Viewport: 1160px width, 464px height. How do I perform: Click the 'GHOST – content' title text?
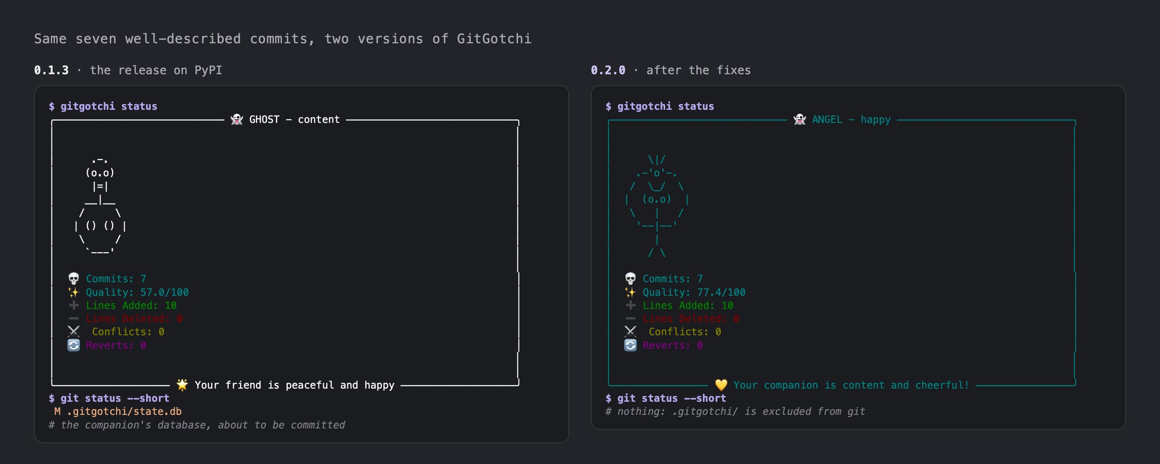click(x=294, y=119)
